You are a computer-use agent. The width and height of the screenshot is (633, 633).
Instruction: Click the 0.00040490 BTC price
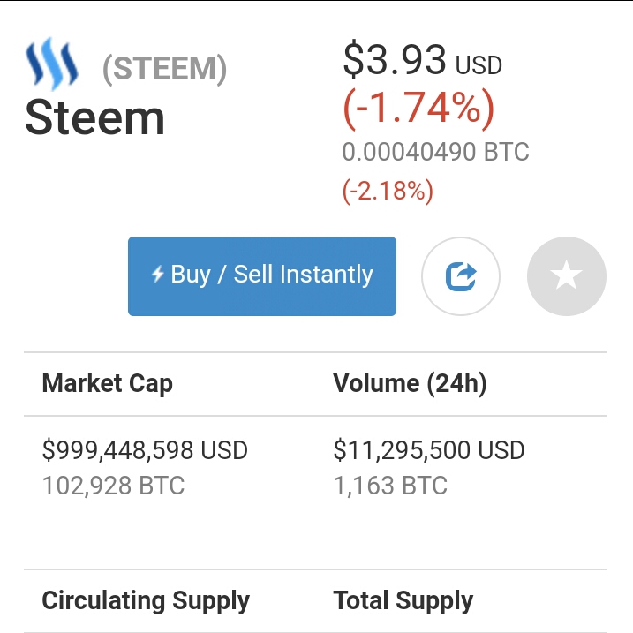pyautogui.click(x=435, y=152)
